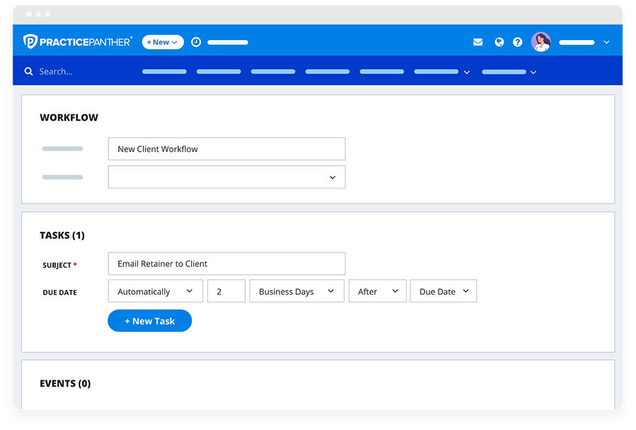This screenshot has height=430, width=636.
Task: Change the Business Days unit selector
Action: tap(296, 291)
